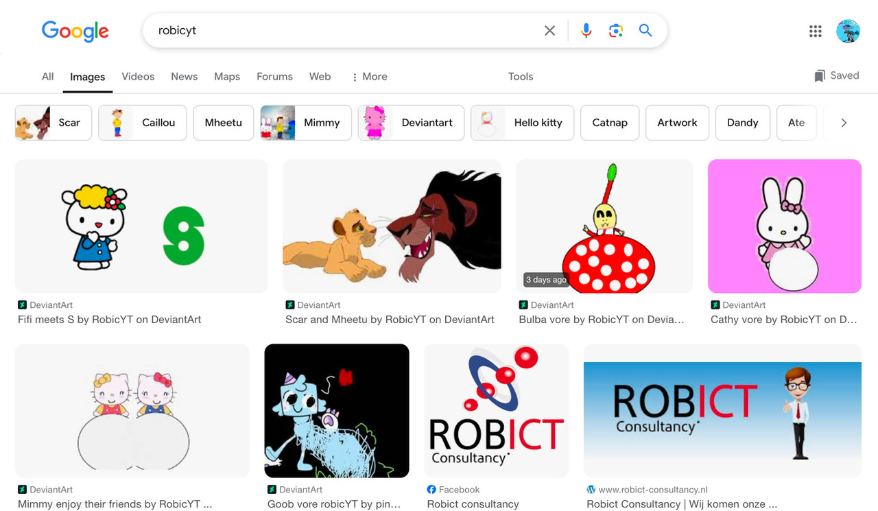The image size is (878, 511).
Task: Open 'Bulba vore by RobicYT' title link
Action: tap(602, 320)
